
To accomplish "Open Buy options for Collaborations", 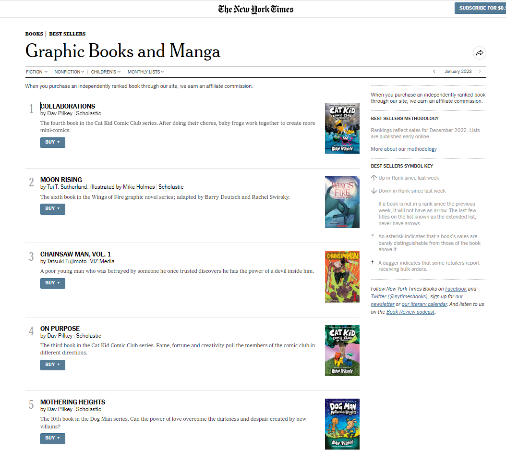I will pos(53,142).
